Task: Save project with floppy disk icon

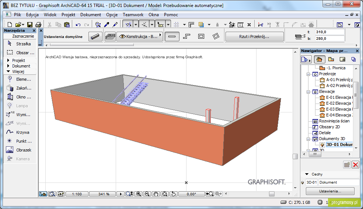Action: pos(30,25)
